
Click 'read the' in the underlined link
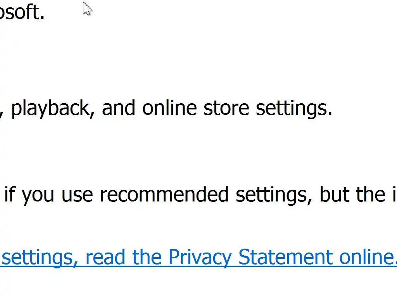point(124,257)
